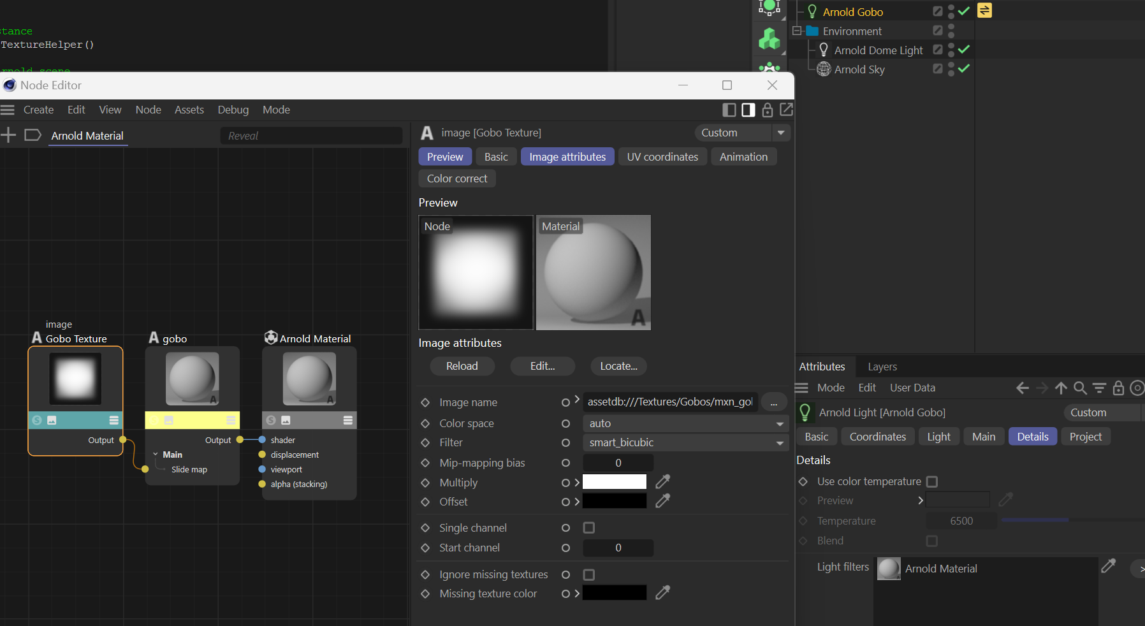Pick Offset color with eyedropper
Viewport: 1145px width, 626px height.
pos(663,501)
